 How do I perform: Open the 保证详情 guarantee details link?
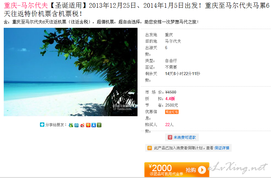(x=222, y=148)
